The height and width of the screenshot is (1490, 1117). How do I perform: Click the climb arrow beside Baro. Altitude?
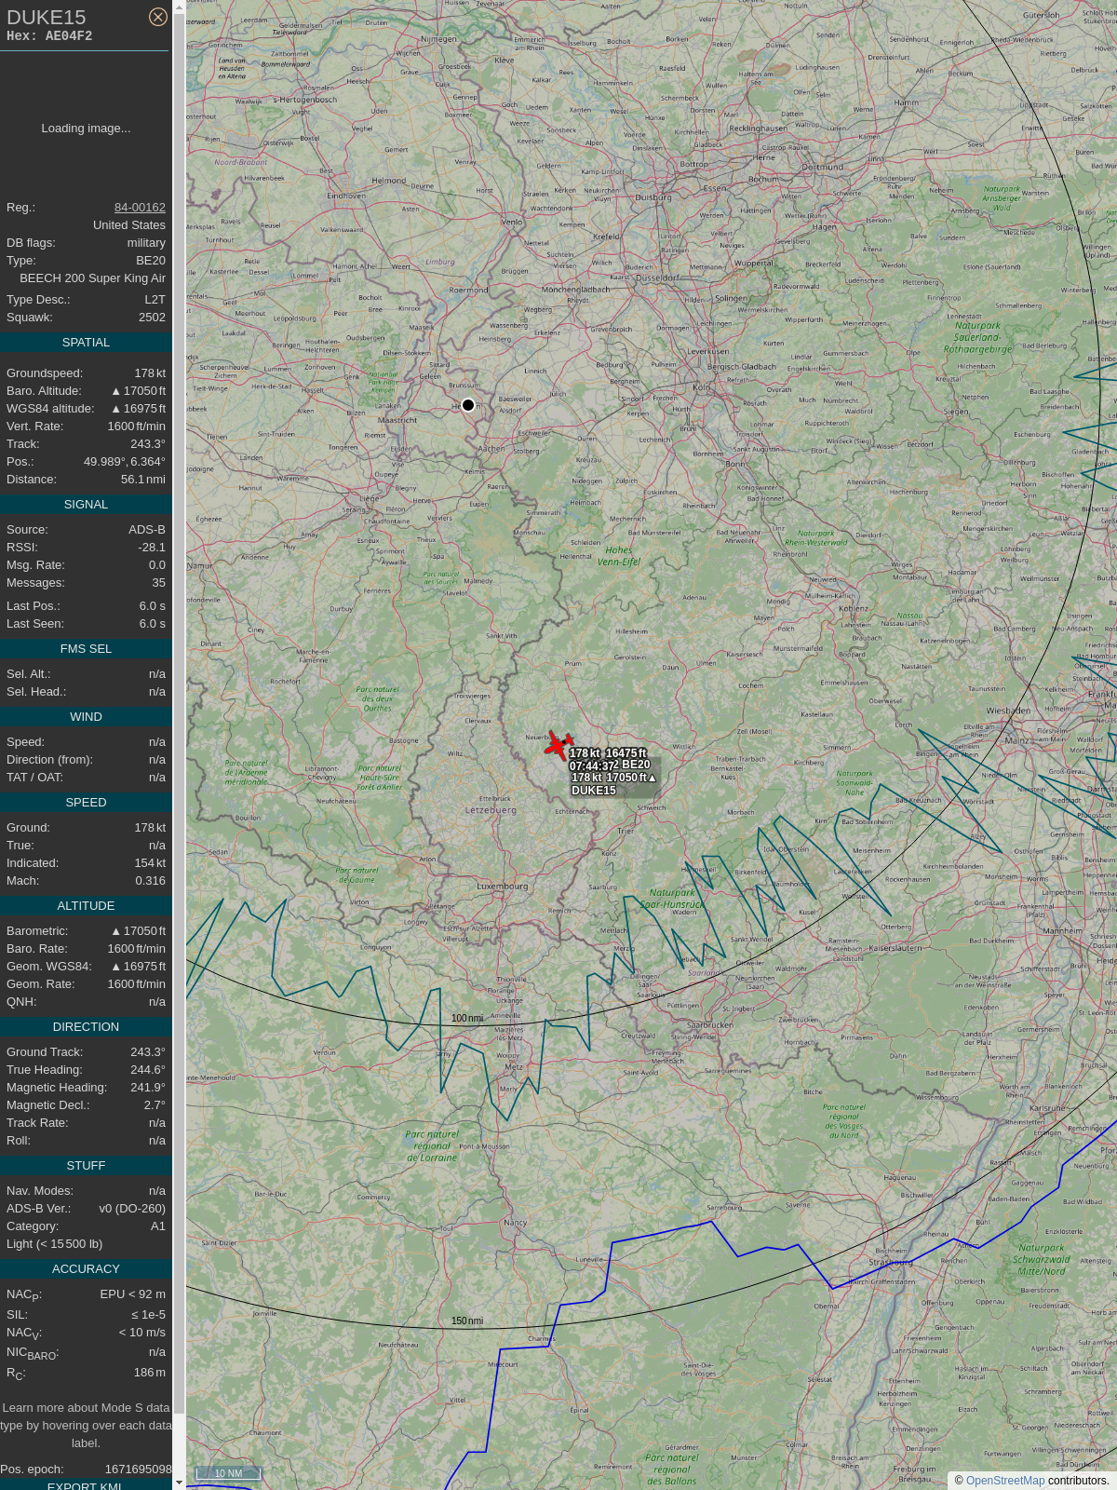click(116, 391)
